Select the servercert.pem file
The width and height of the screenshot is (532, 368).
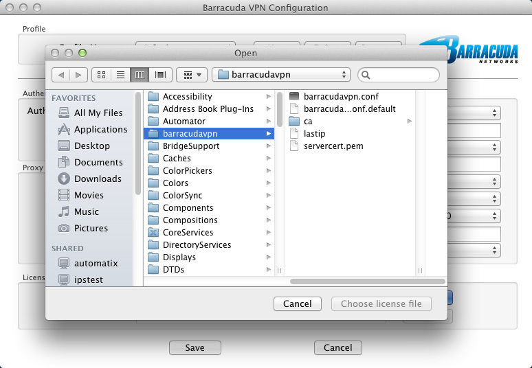[350, 146]
